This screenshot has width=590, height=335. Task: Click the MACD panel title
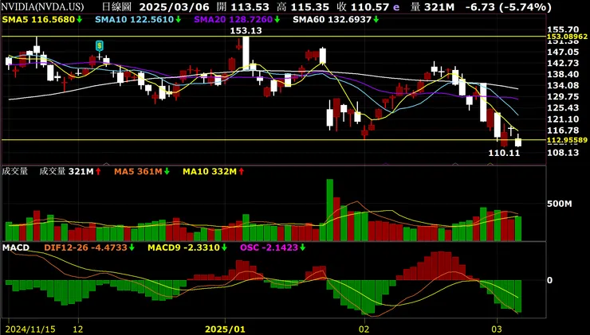(x=15, y=248)
